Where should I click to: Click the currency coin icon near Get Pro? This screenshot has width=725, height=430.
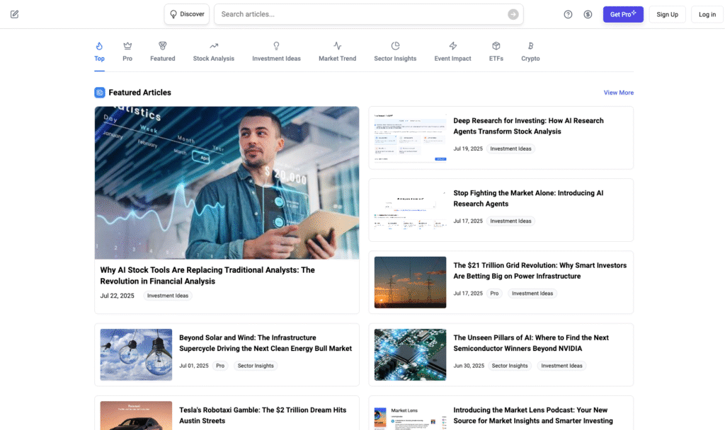click(x=588, y=14)
